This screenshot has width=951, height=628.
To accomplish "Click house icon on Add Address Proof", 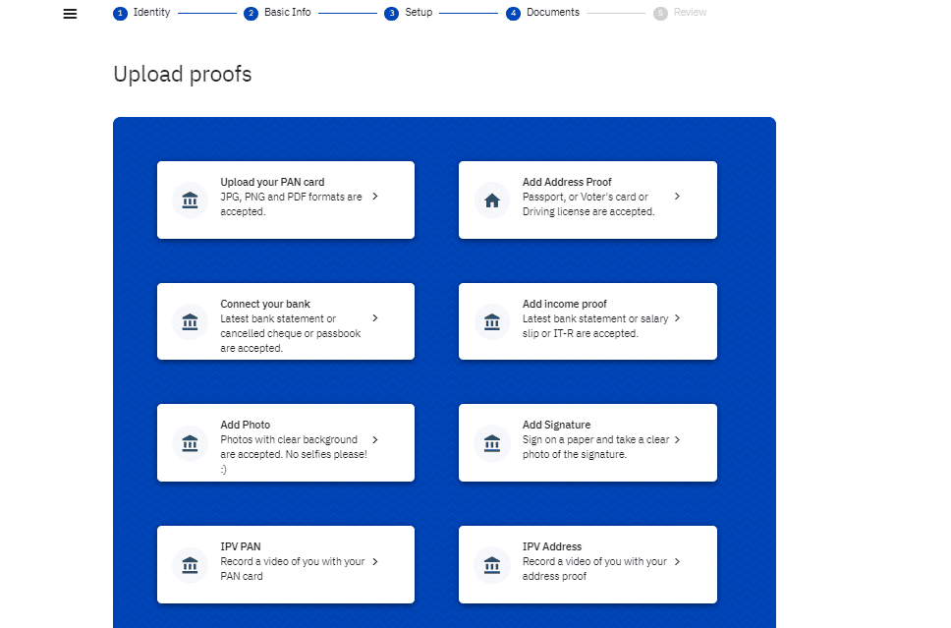I will [x=492, y=200].
